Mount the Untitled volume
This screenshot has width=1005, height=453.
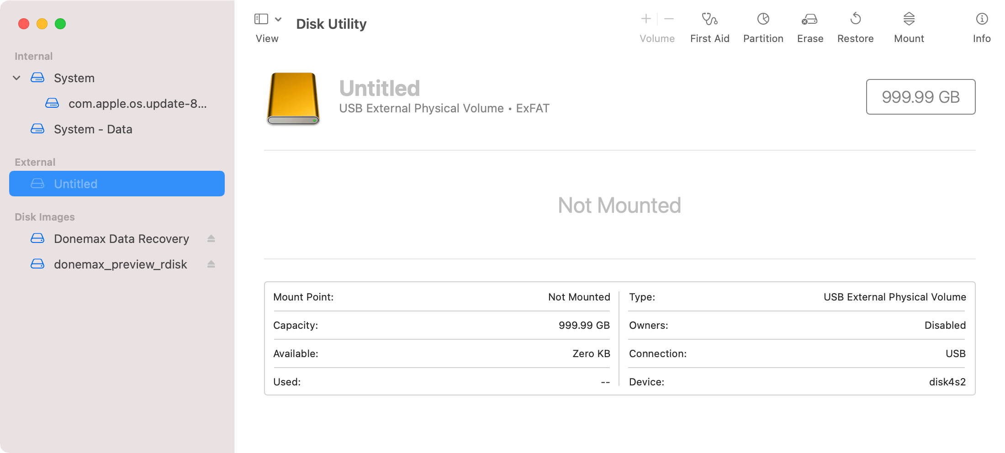pos(909,25)
